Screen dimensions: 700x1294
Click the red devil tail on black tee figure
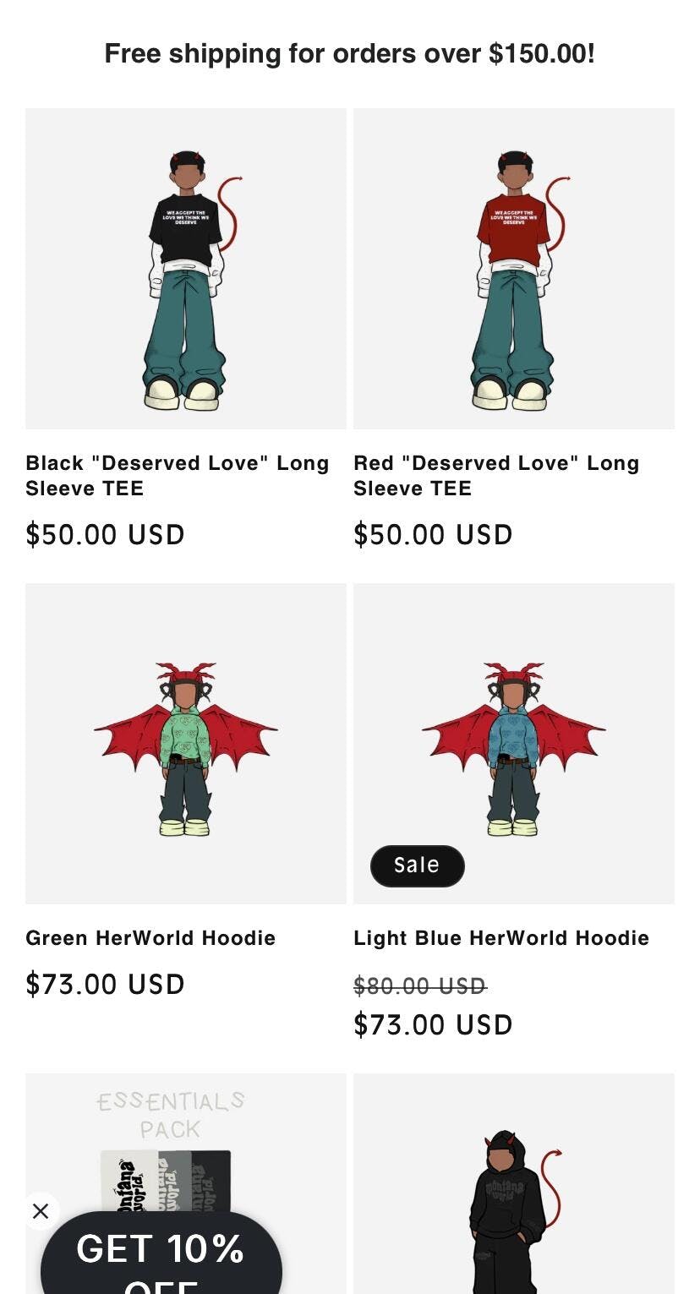coord(228,211)
